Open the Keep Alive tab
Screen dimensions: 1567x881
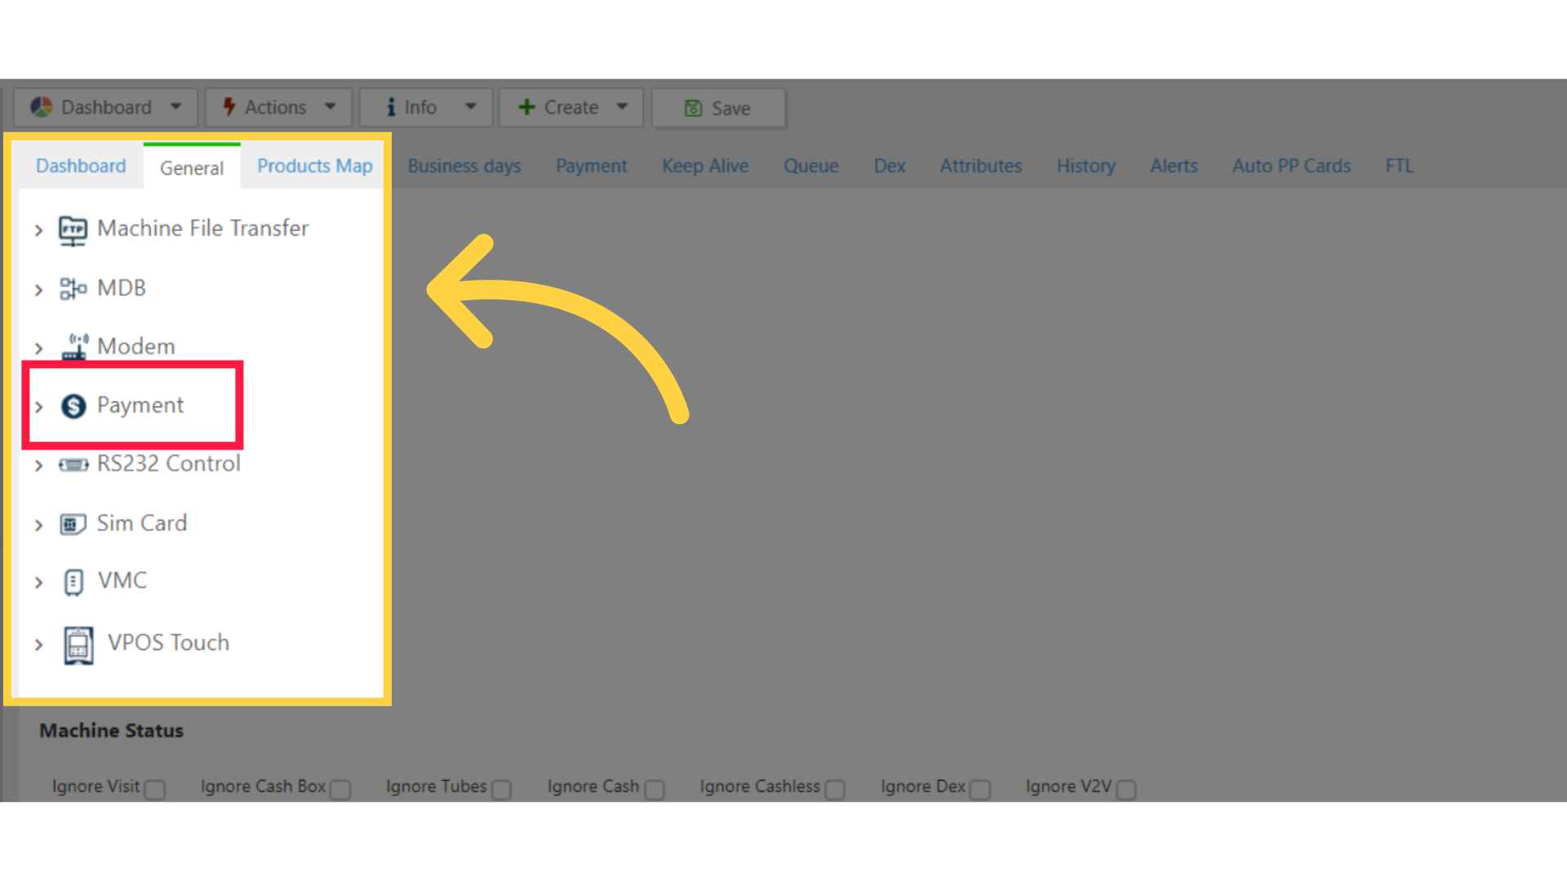(704, 166)
